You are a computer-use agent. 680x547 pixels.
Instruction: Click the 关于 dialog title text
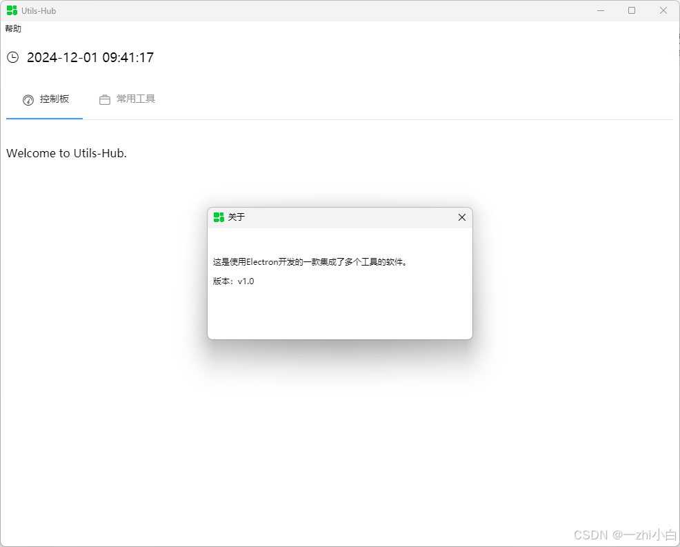[237, 217]
